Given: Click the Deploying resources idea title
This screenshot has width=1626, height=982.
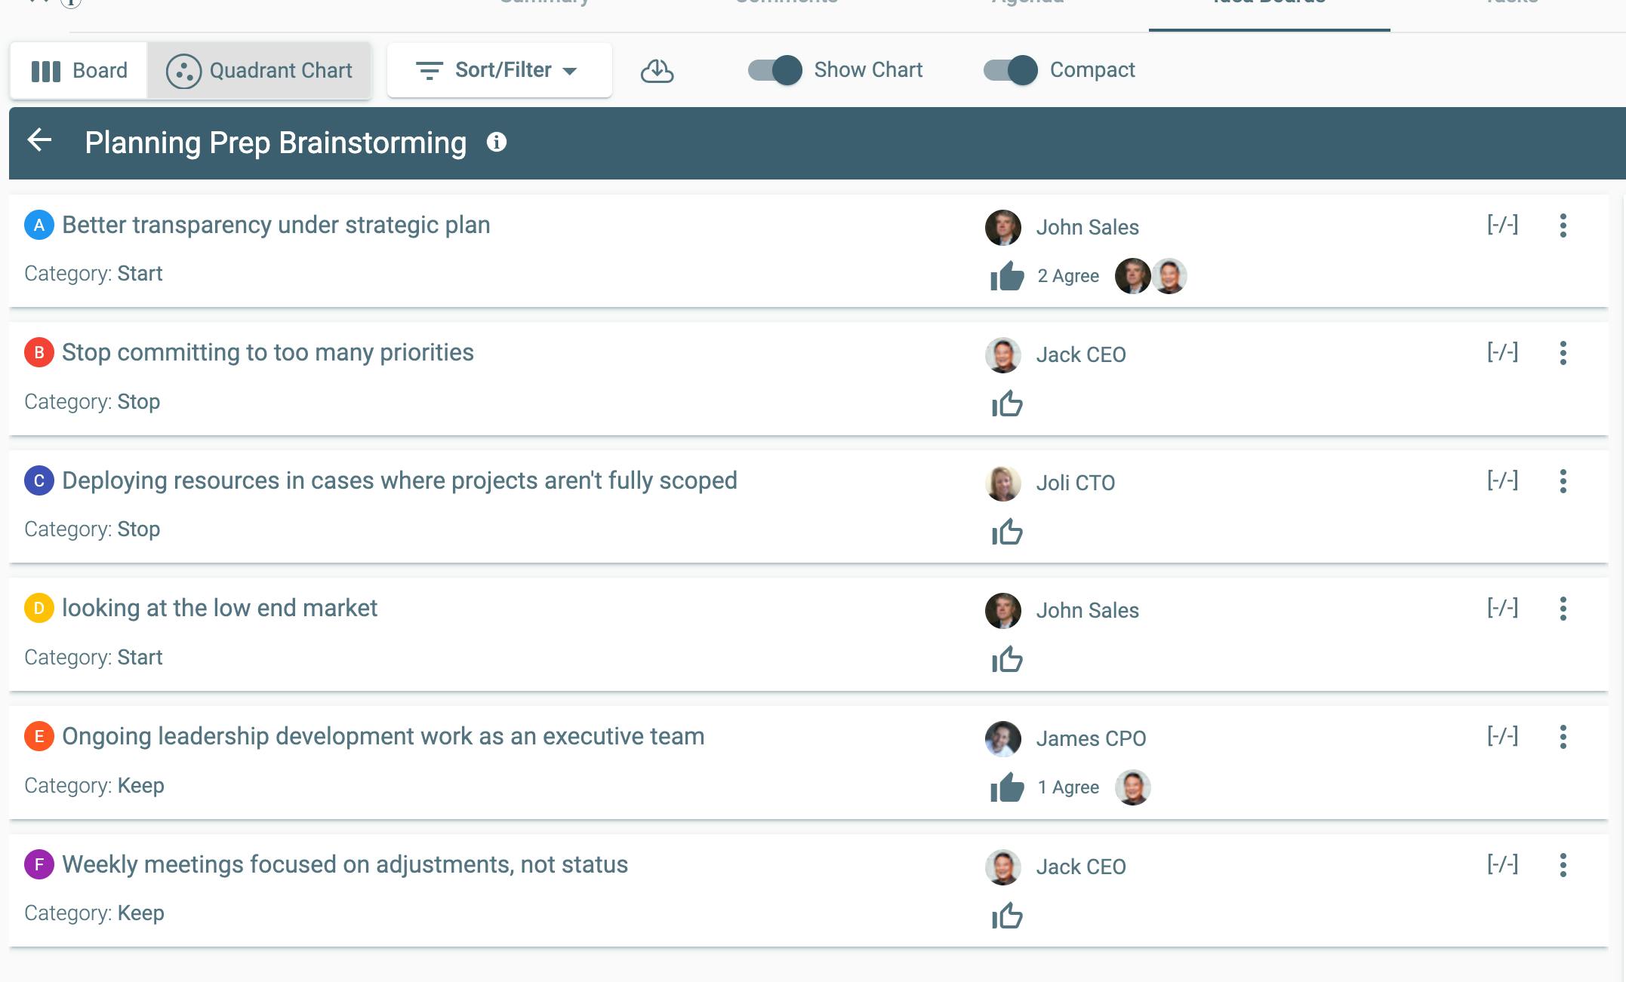Looking at the screenshot, I should pyautogui.click(x=399, y=480).
